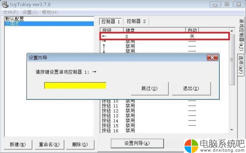Click the JoyToKey app icon in title bar
246x153 pixels.
pos(5,4)
